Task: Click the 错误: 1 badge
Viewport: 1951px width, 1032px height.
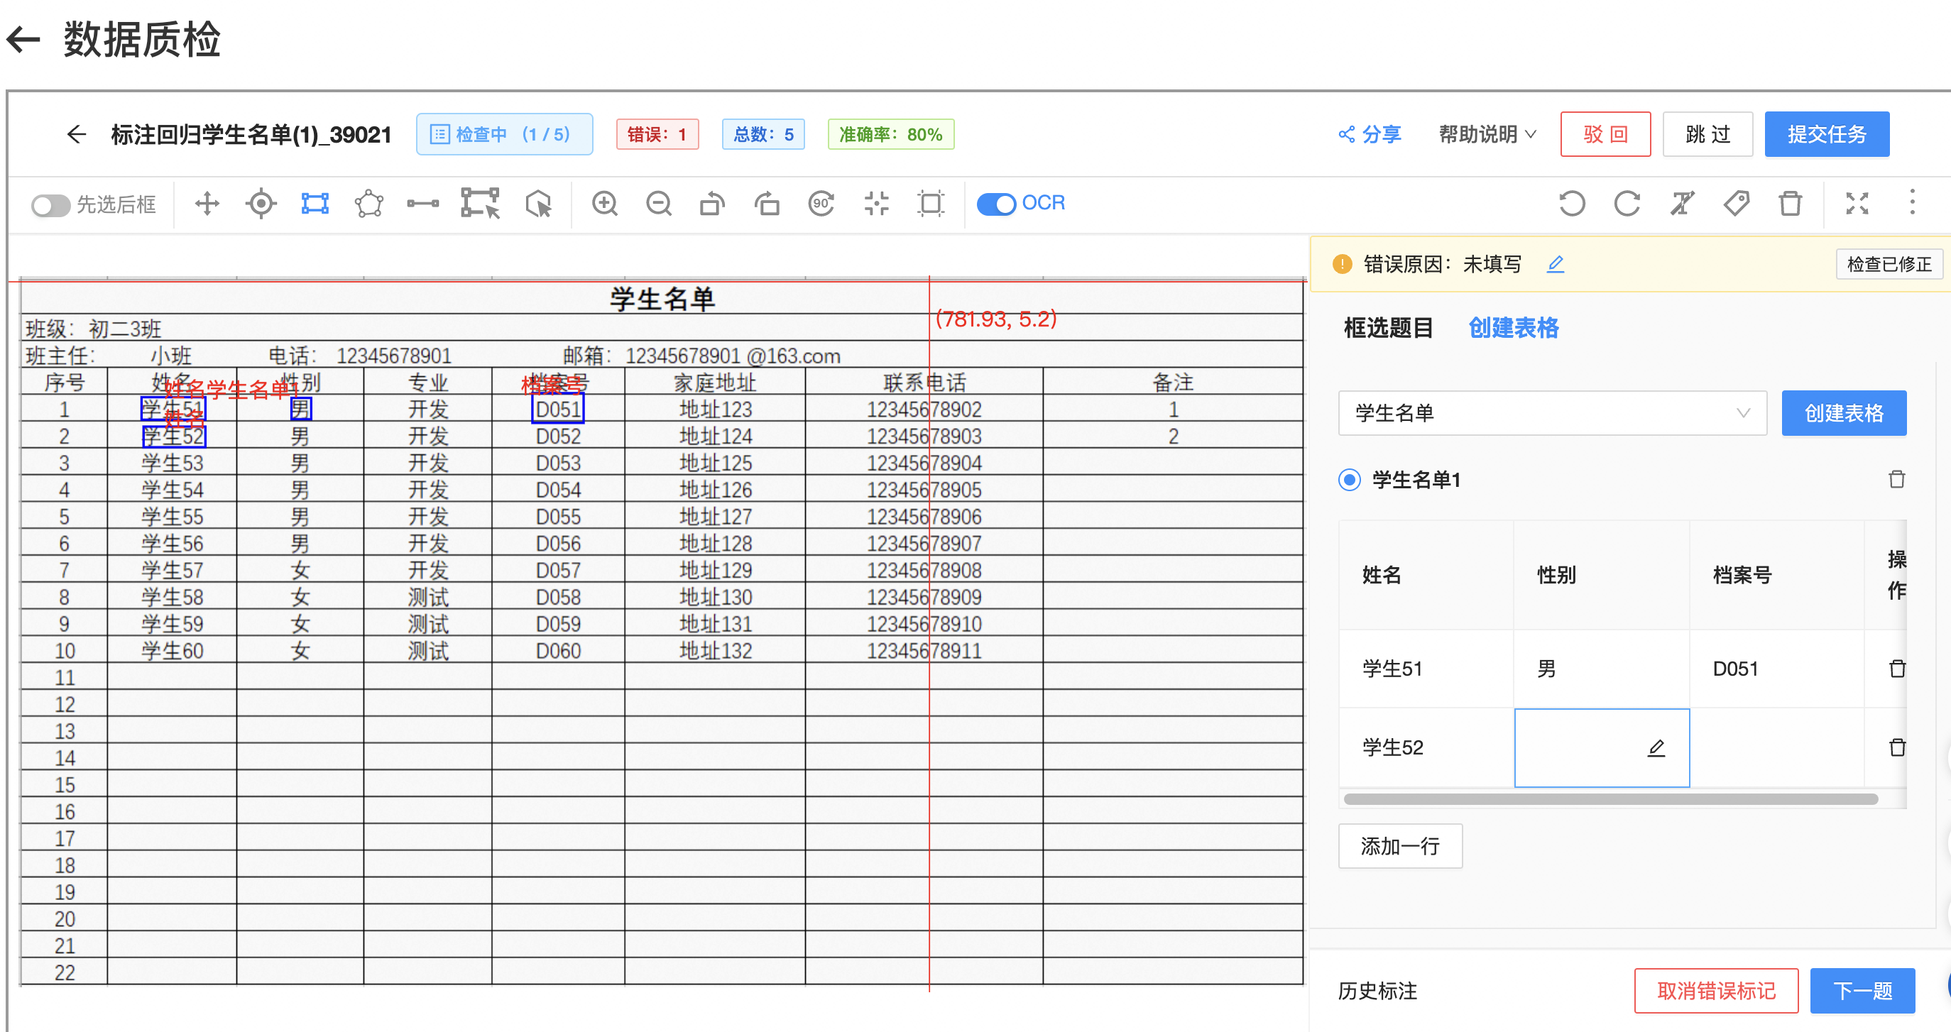Action: pos(657,135)
